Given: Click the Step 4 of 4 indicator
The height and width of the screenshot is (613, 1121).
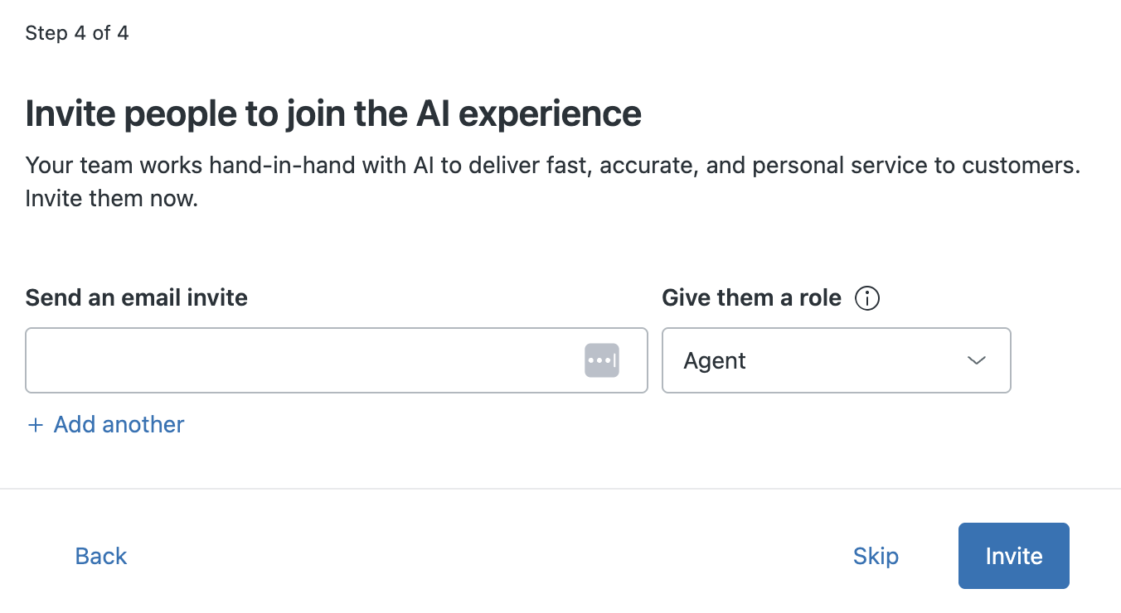Looking at the screenshot, I should [x=77, y=33].
